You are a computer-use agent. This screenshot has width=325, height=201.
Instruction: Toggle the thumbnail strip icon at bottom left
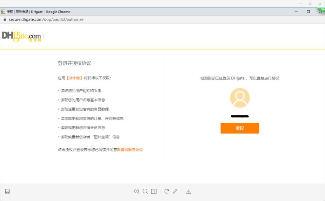[x=7, y=191]
